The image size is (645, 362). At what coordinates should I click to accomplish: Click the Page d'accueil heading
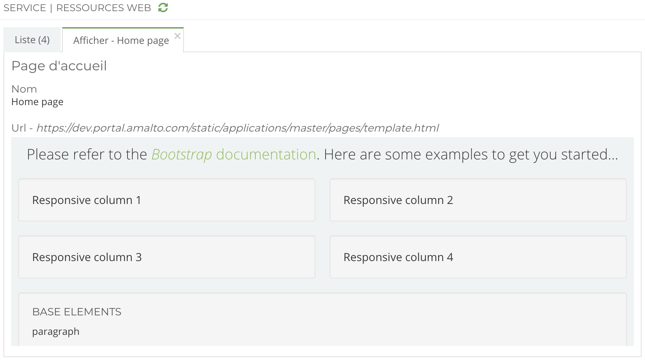coord(59,66)
